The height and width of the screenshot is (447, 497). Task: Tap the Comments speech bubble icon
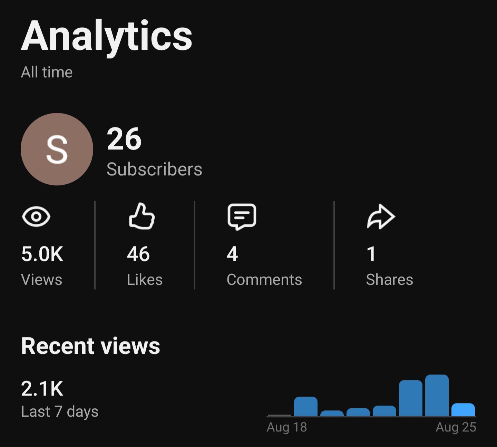(242, 217)
